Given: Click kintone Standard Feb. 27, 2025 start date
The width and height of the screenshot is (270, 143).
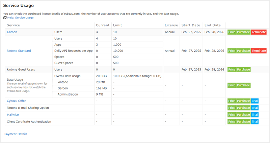Looking at the screenshot, I should [191, 51].
